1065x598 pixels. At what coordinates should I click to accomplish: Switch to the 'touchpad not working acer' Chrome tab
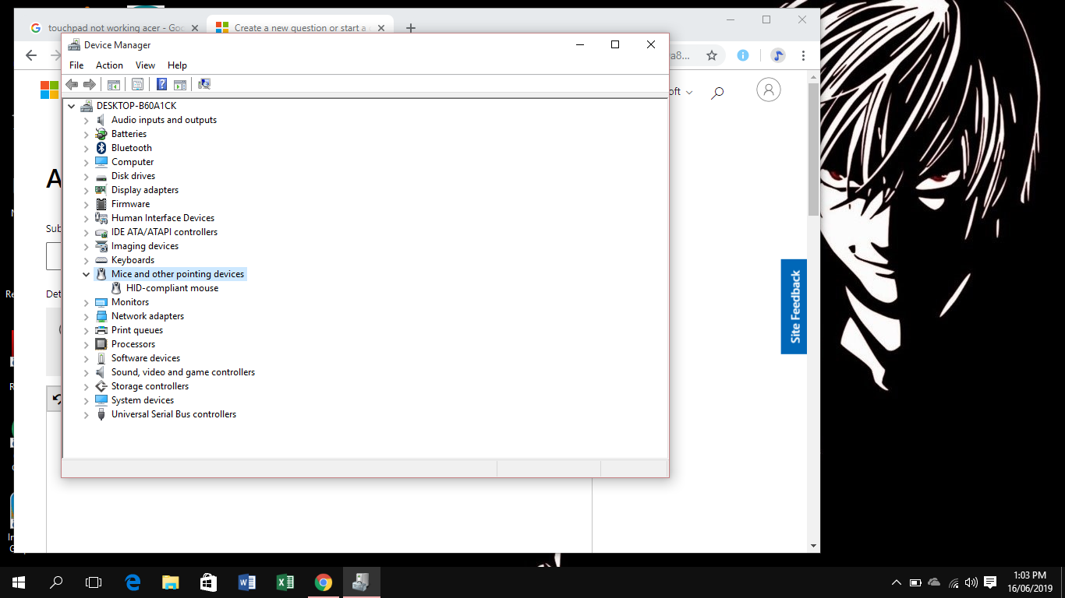click(x=114, y=28)
